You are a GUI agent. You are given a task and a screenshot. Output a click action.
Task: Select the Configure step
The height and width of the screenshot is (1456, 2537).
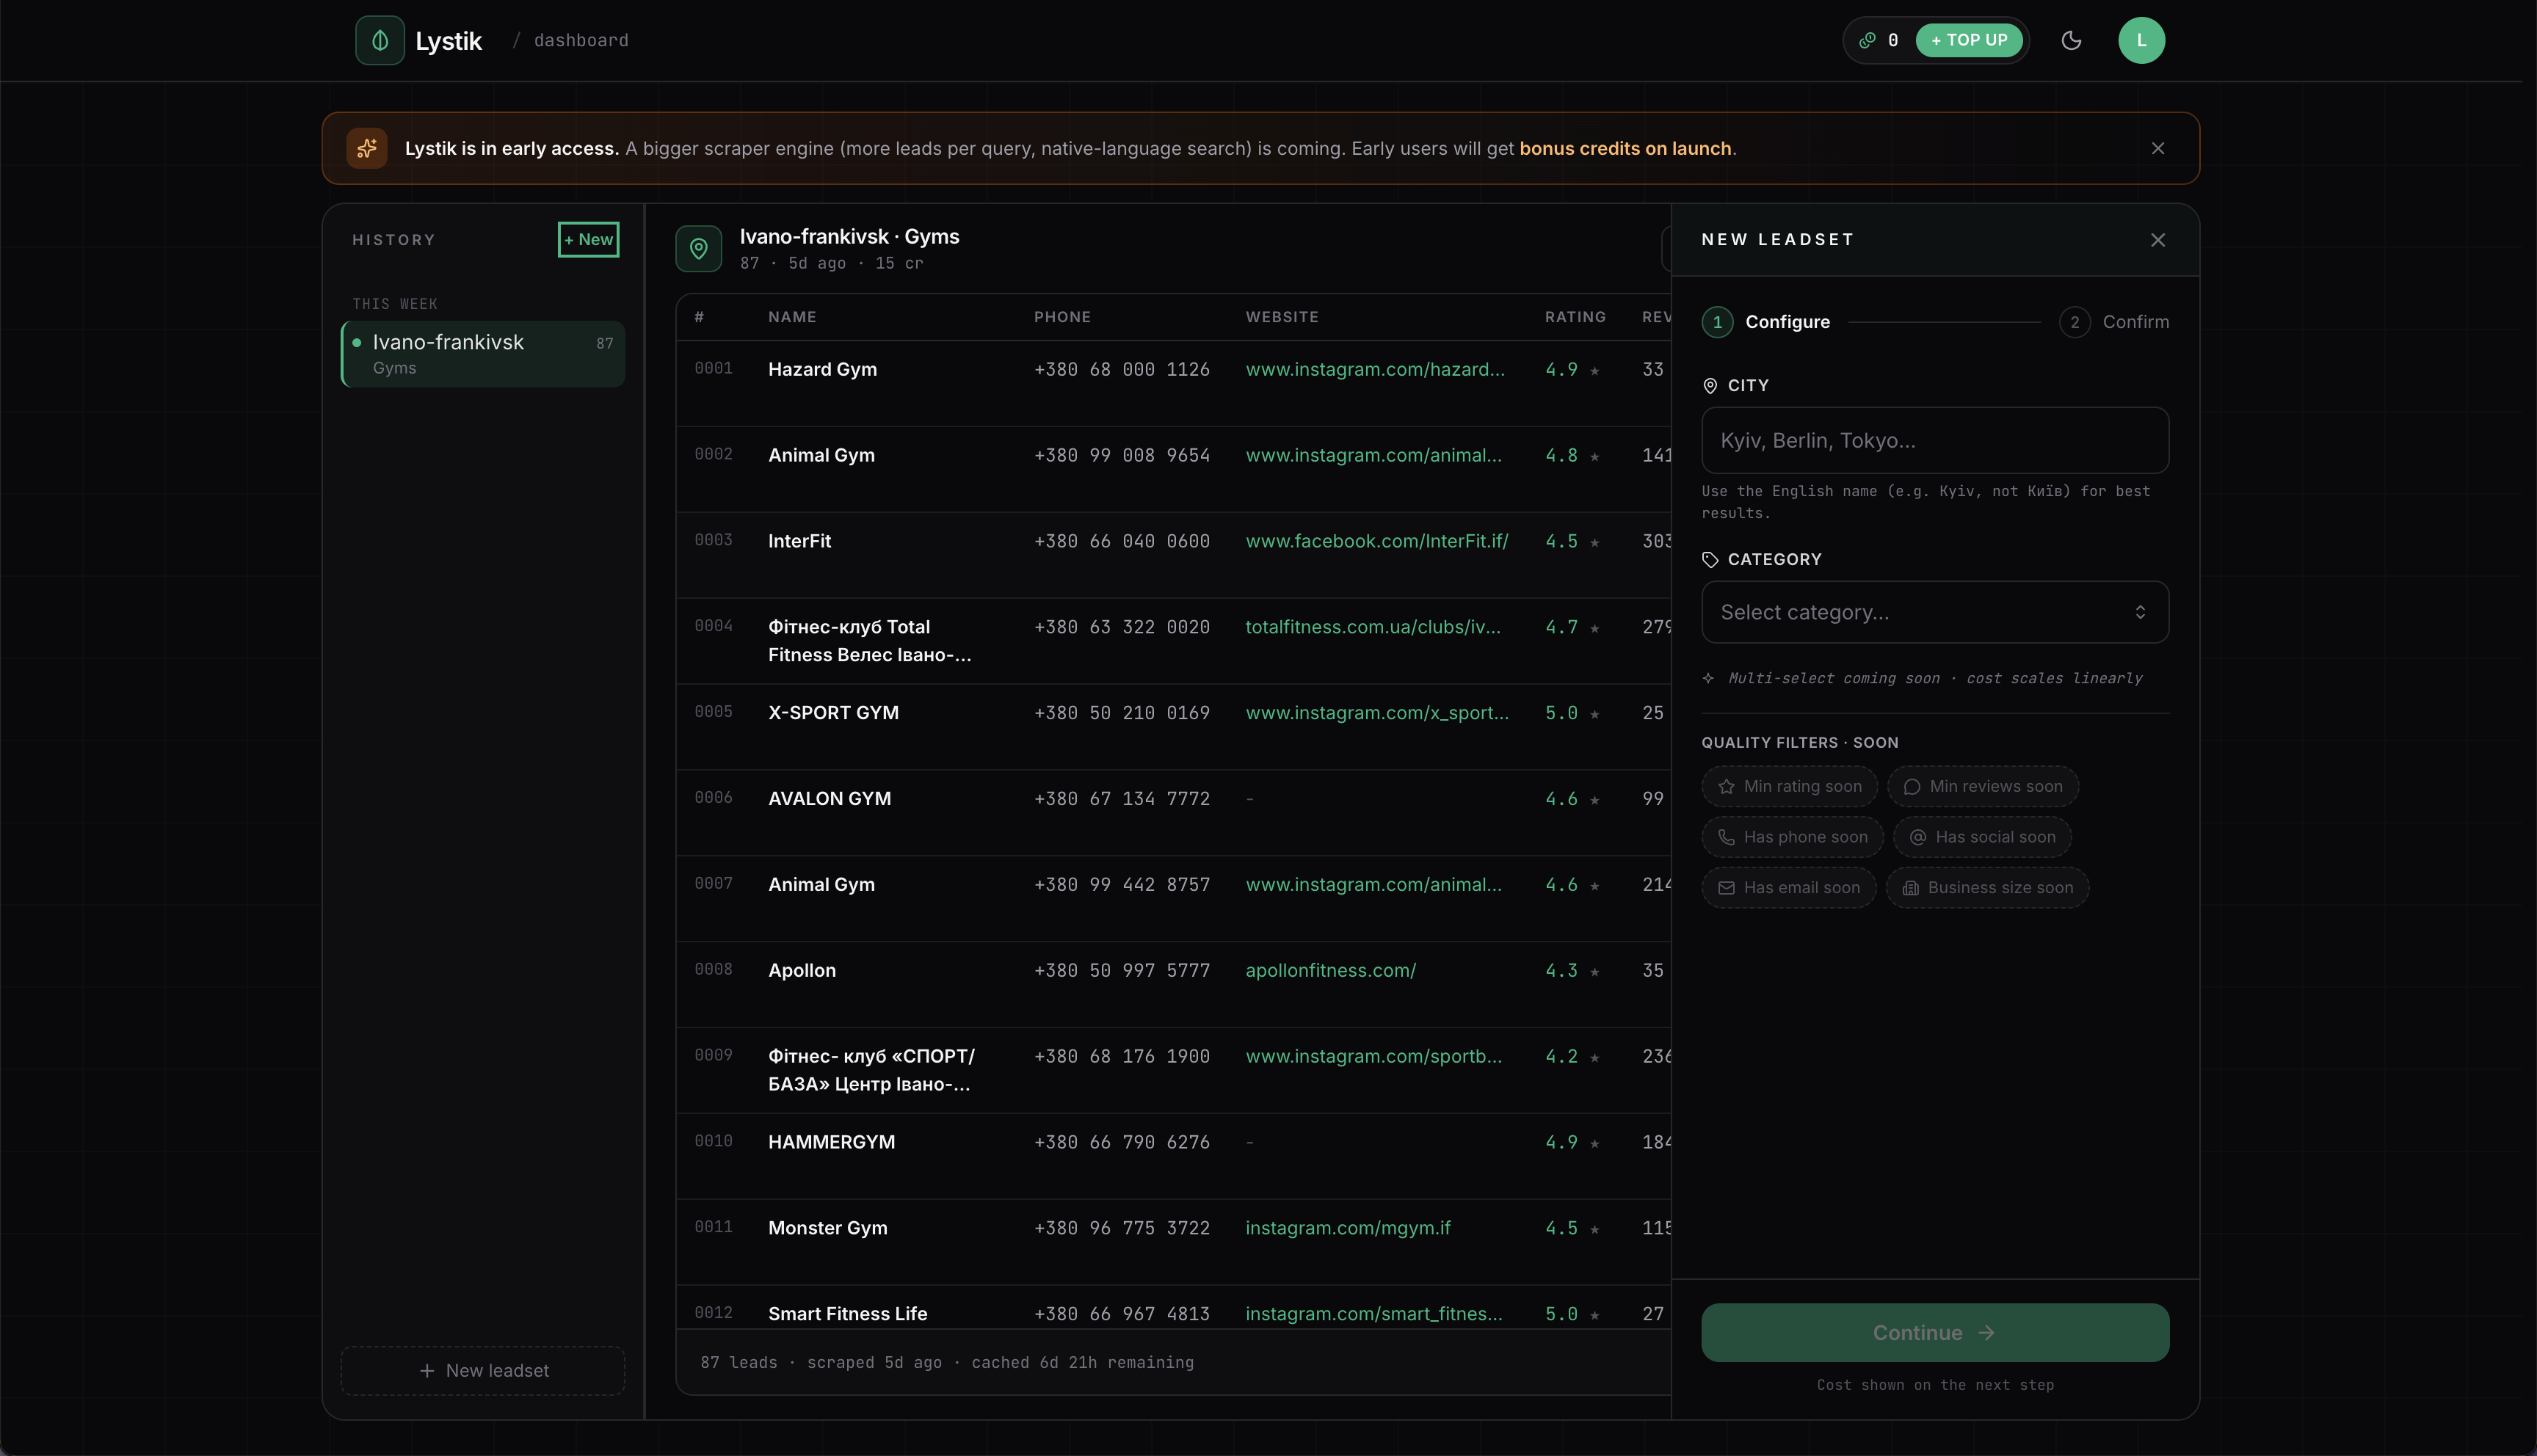pos(1766,322)
